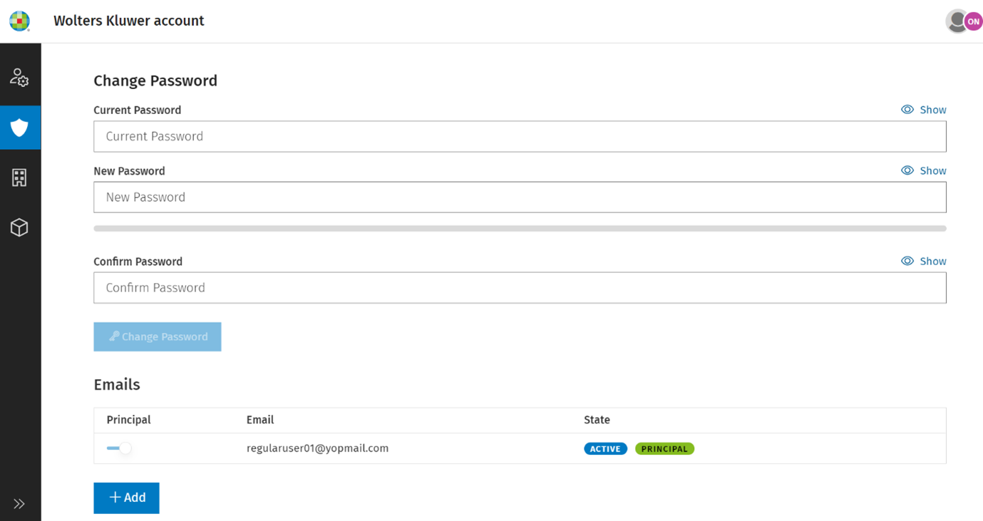
Task: Click the password strength bar
Action: (520, 229)
